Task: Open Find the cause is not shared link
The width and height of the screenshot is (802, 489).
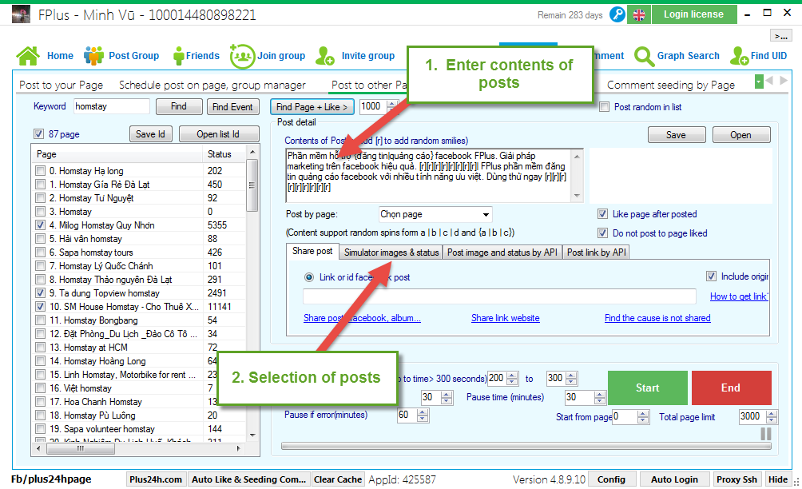Action: coord(657,318)
